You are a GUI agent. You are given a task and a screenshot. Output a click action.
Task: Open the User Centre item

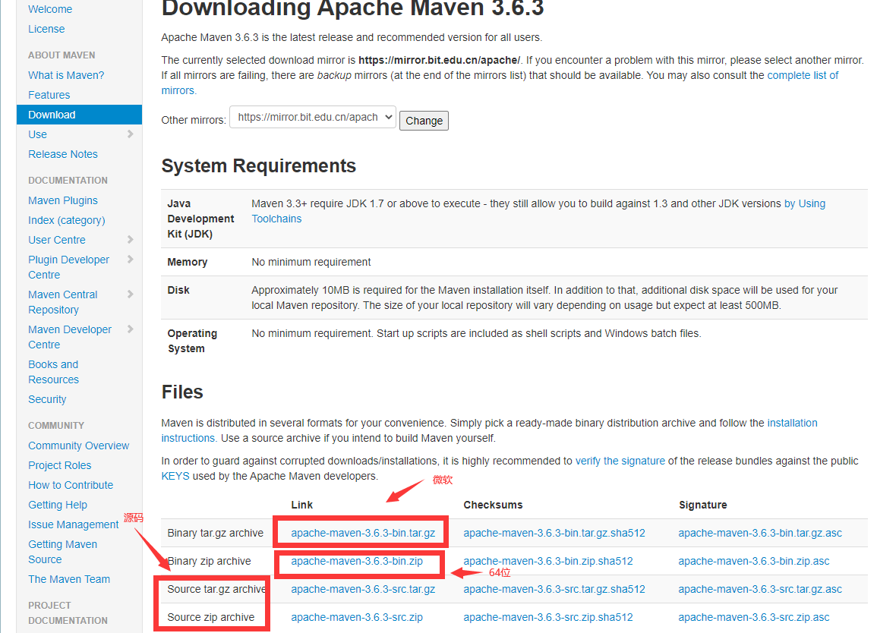(56, 240)
